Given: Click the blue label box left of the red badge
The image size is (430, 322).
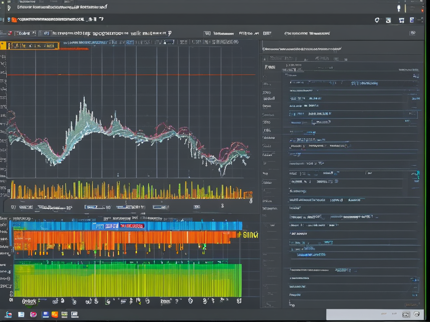Looking at the screenshot, I should coord(105,226).
